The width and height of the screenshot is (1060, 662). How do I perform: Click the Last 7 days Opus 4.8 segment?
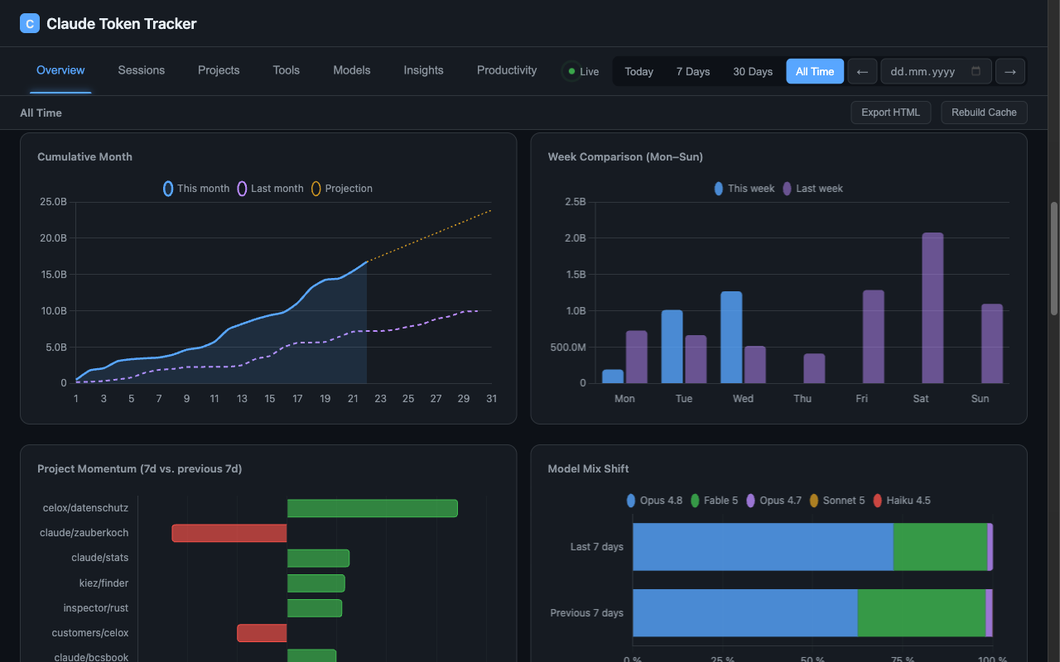coord(763,547)
